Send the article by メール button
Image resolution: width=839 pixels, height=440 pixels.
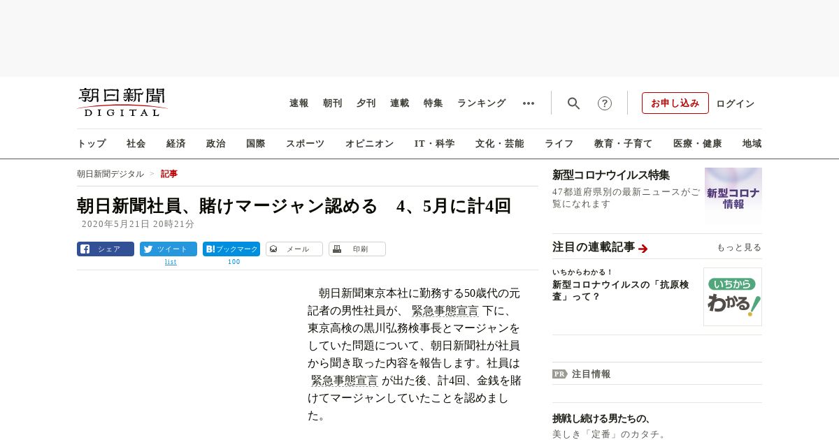pyautogui.click(x=294, y=249)
